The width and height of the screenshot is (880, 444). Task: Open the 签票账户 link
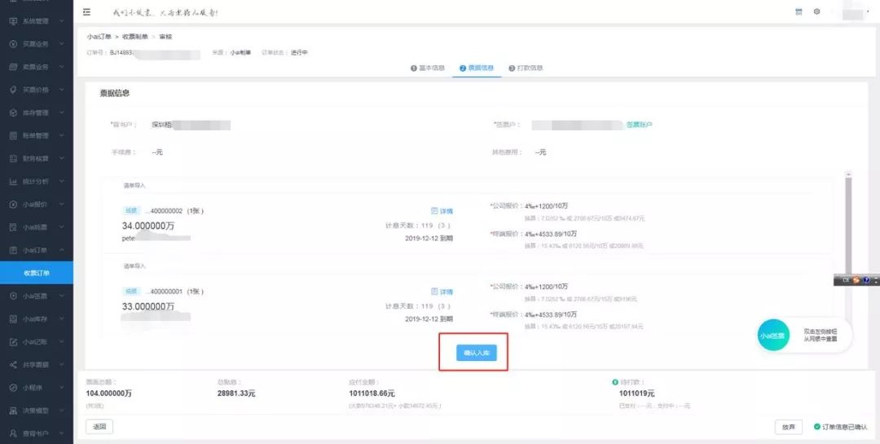[640, 125]
